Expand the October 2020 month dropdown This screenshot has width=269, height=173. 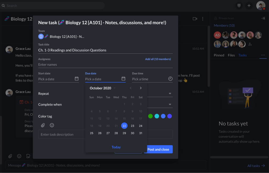pos(115,88)
